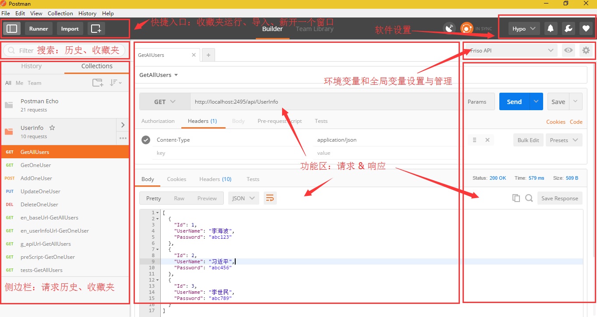597x317 pixels.
Task: Filter collections by Team
Action: (x=35, y=83)
